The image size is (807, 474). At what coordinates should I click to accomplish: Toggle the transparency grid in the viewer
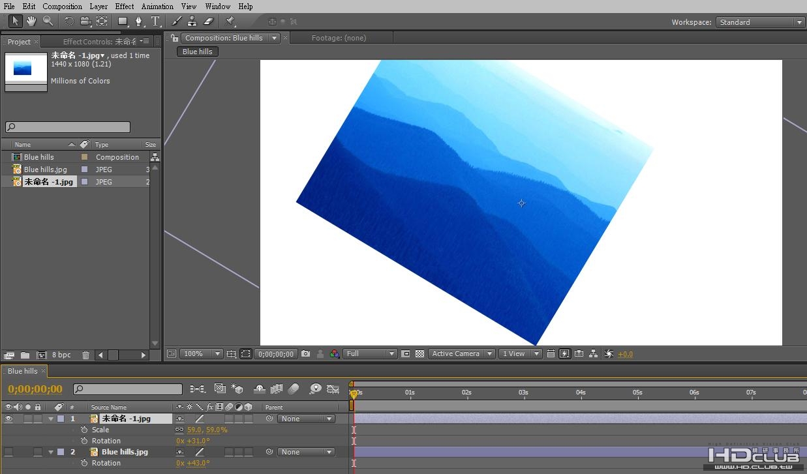pos(420,354)
